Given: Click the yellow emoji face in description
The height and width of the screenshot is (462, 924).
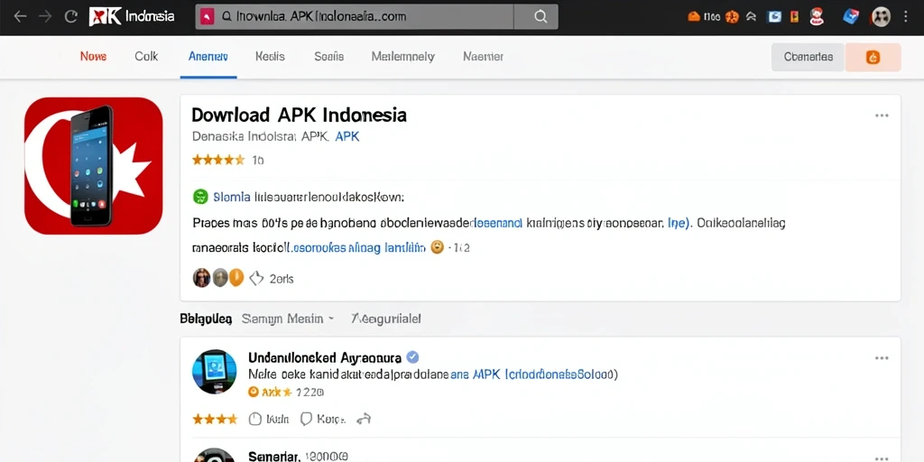Looking at the screenshot, I should click(437, 247).
